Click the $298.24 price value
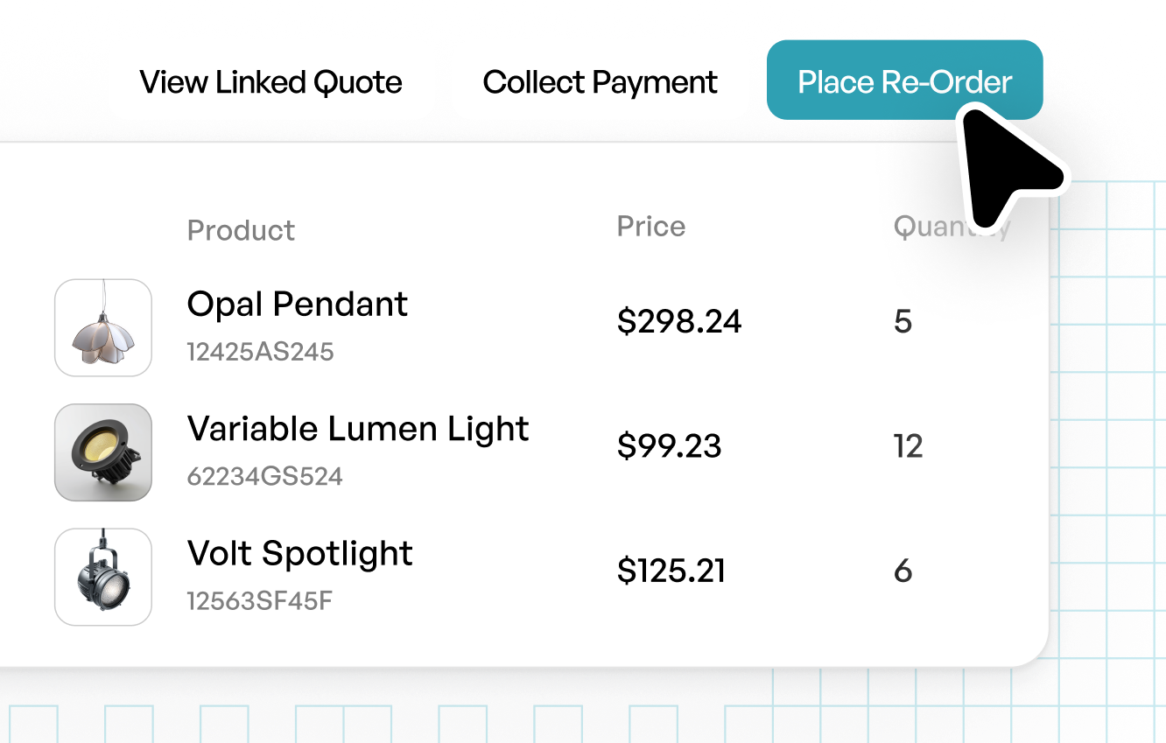 [678, 322]
